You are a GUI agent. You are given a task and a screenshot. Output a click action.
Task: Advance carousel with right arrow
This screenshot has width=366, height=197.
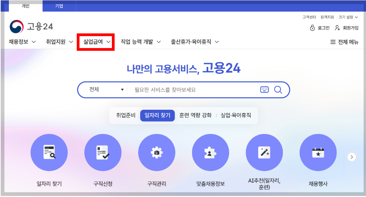pos(352,157)
